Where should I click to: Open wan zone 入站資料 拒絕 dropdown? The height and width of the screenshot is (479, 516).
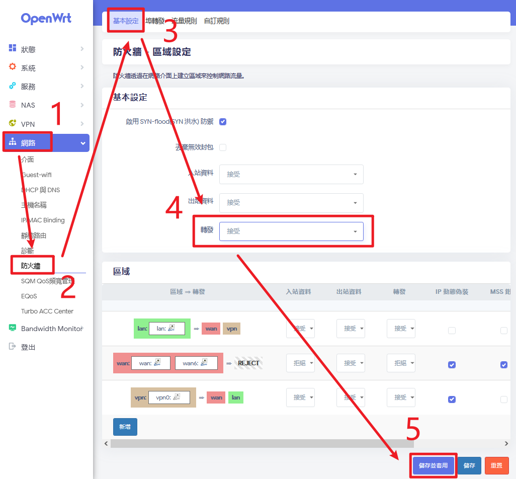(300, 363)
